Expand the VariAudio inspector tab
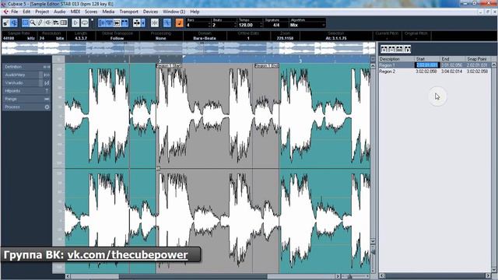The height and width of the screenshot is (280, 498). coord(26,83)
